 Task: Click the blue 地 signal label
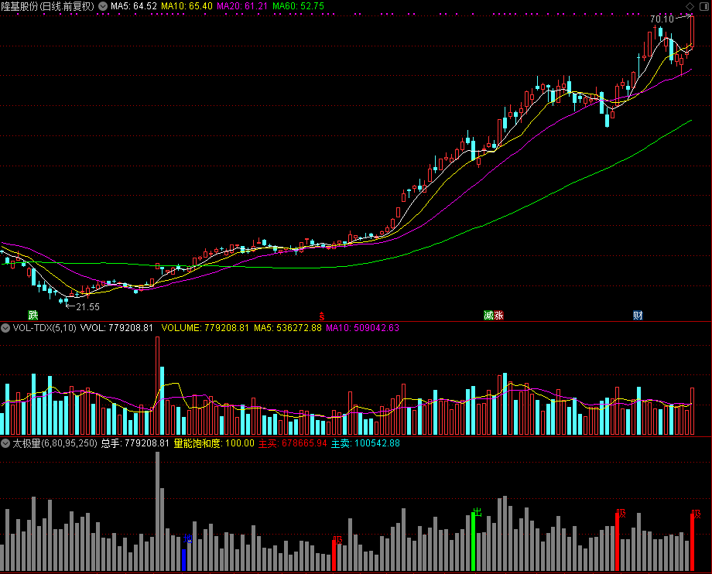[x=187, y=538]
